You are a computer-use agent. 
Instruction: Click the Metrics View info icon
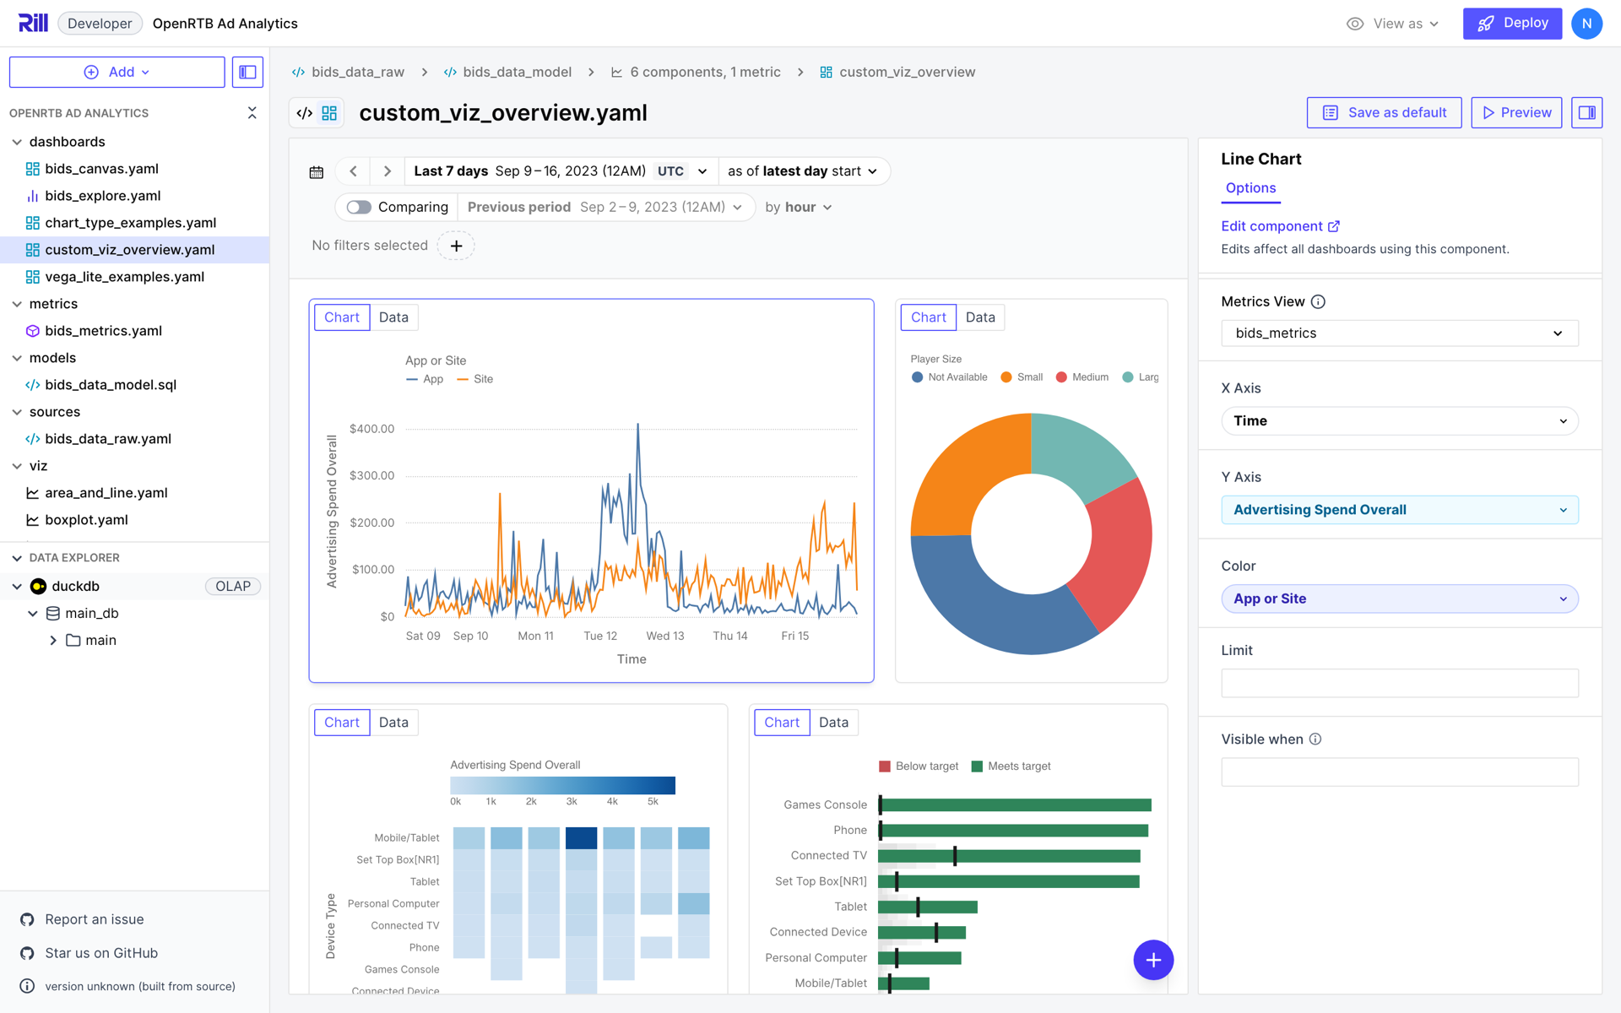pyautogui.click(x=1318, y=302)
